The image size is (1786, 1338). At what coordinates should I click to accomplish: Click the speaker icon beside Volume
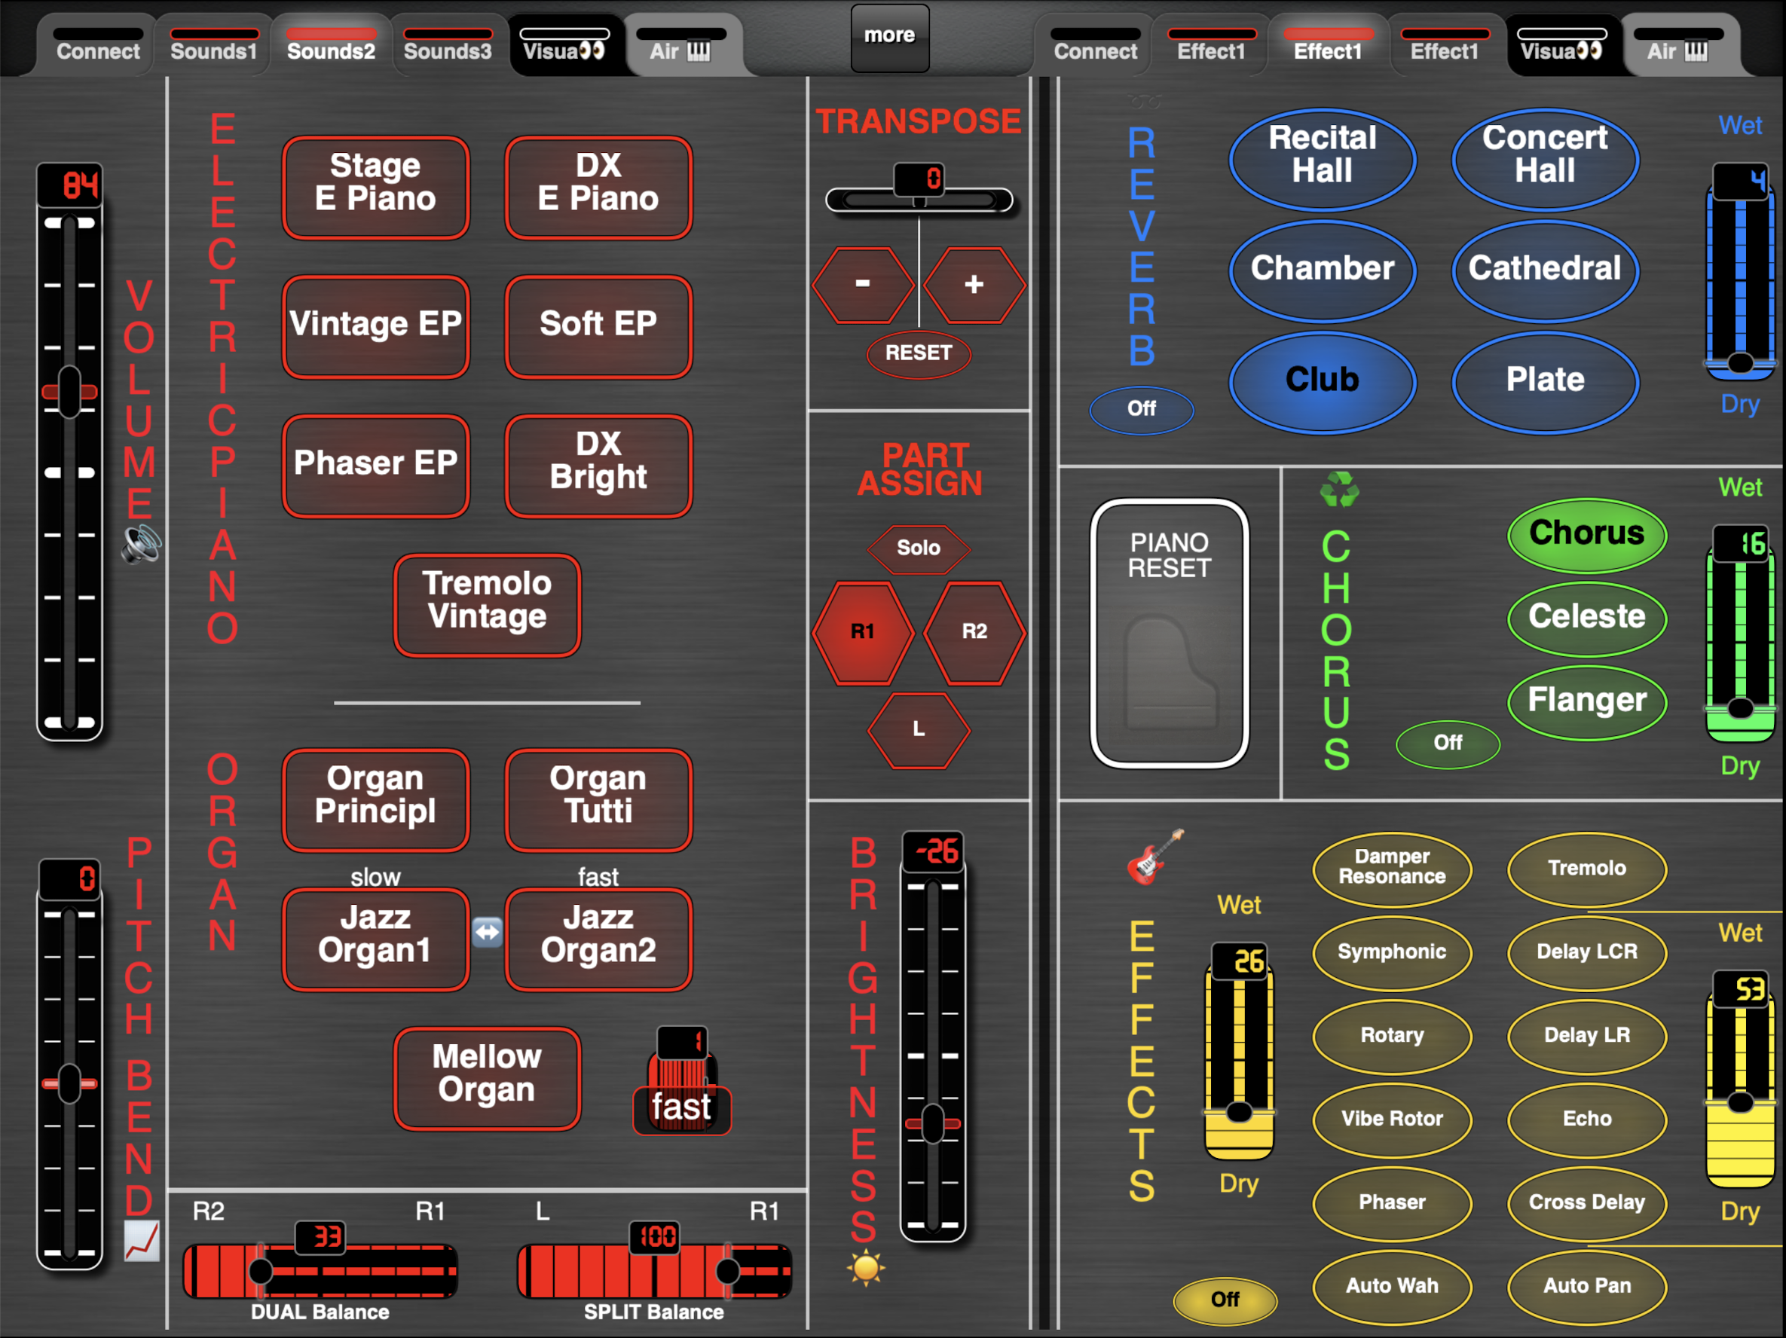[x=142, y=543]
